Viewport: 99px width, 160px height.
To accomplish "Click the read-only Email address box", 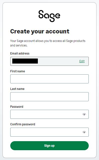I will (49, 61).
